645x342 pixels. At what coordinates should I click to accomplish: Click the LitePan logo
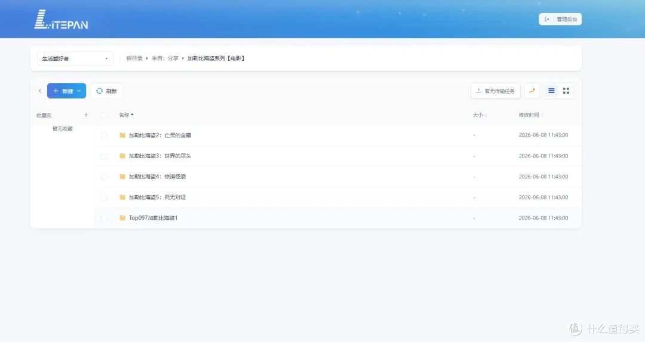click(61, 19)
